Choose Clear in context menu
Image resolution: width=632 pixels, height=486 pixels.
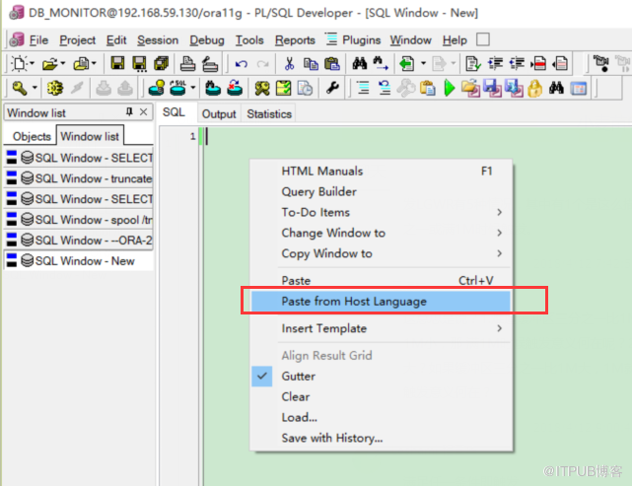click(x=381, y=396)
